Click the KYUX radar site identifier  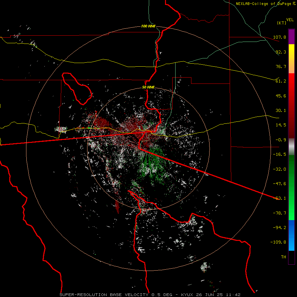point(187,295)
